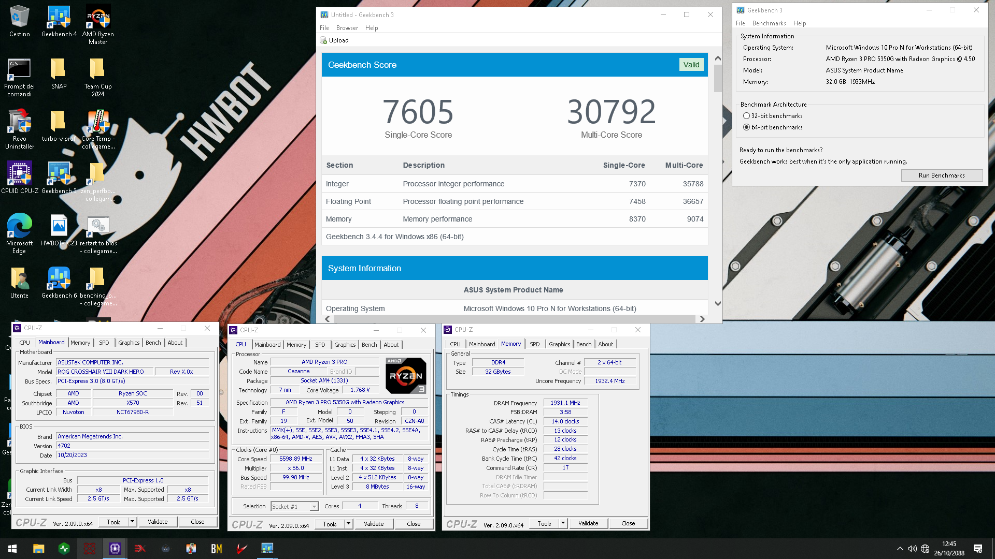This screenshot has width=995, height=559.
Task: Expand Tools dropdown arrow in CPU tab window
Action: pyautogui.click(x=348, y=524)
